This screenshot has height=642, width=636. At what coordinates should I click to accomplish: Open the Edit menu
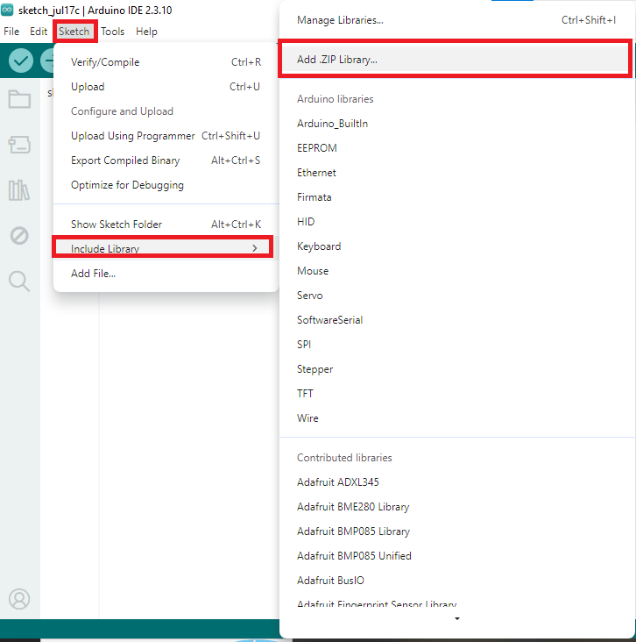pyautogui.click(x=39, y=32)
